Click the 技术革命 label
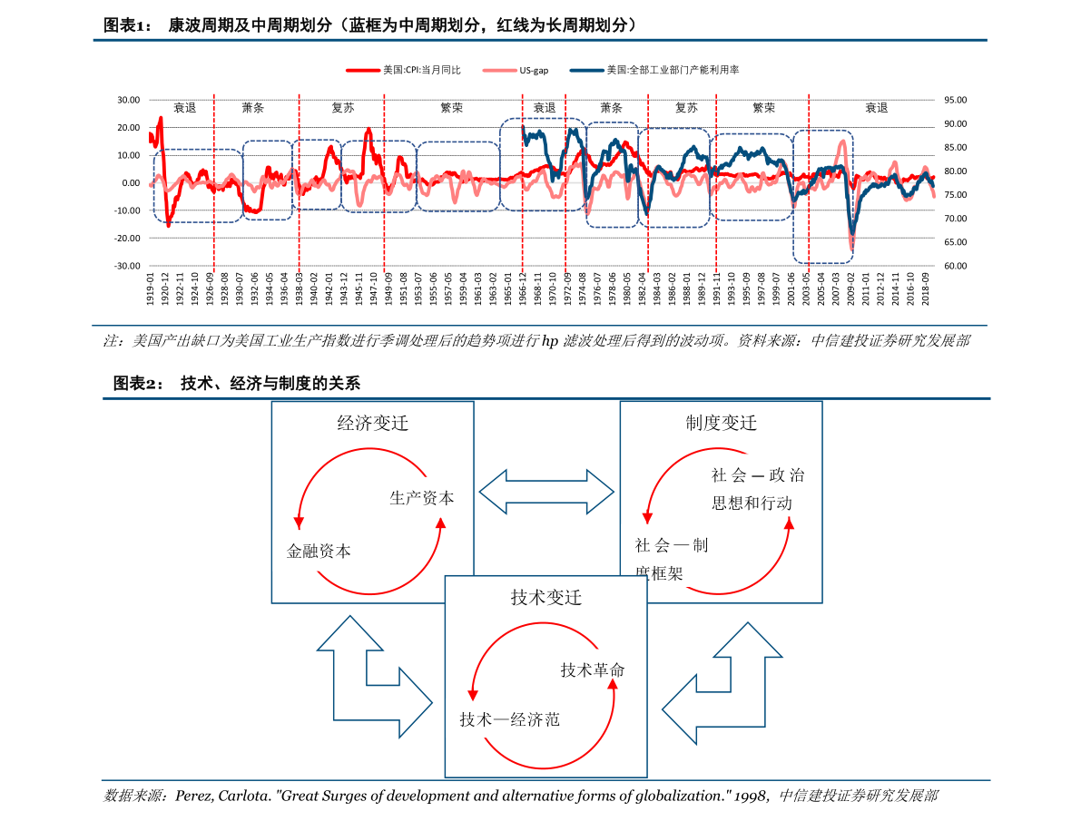 tap(593, 670)
